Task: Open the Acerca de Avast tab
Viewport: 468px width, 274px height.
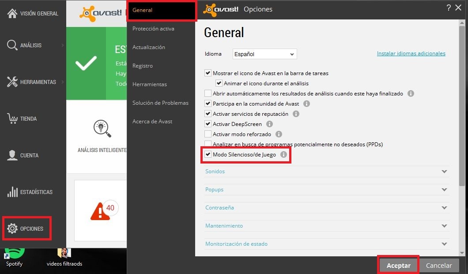Action: click(152, 122)
